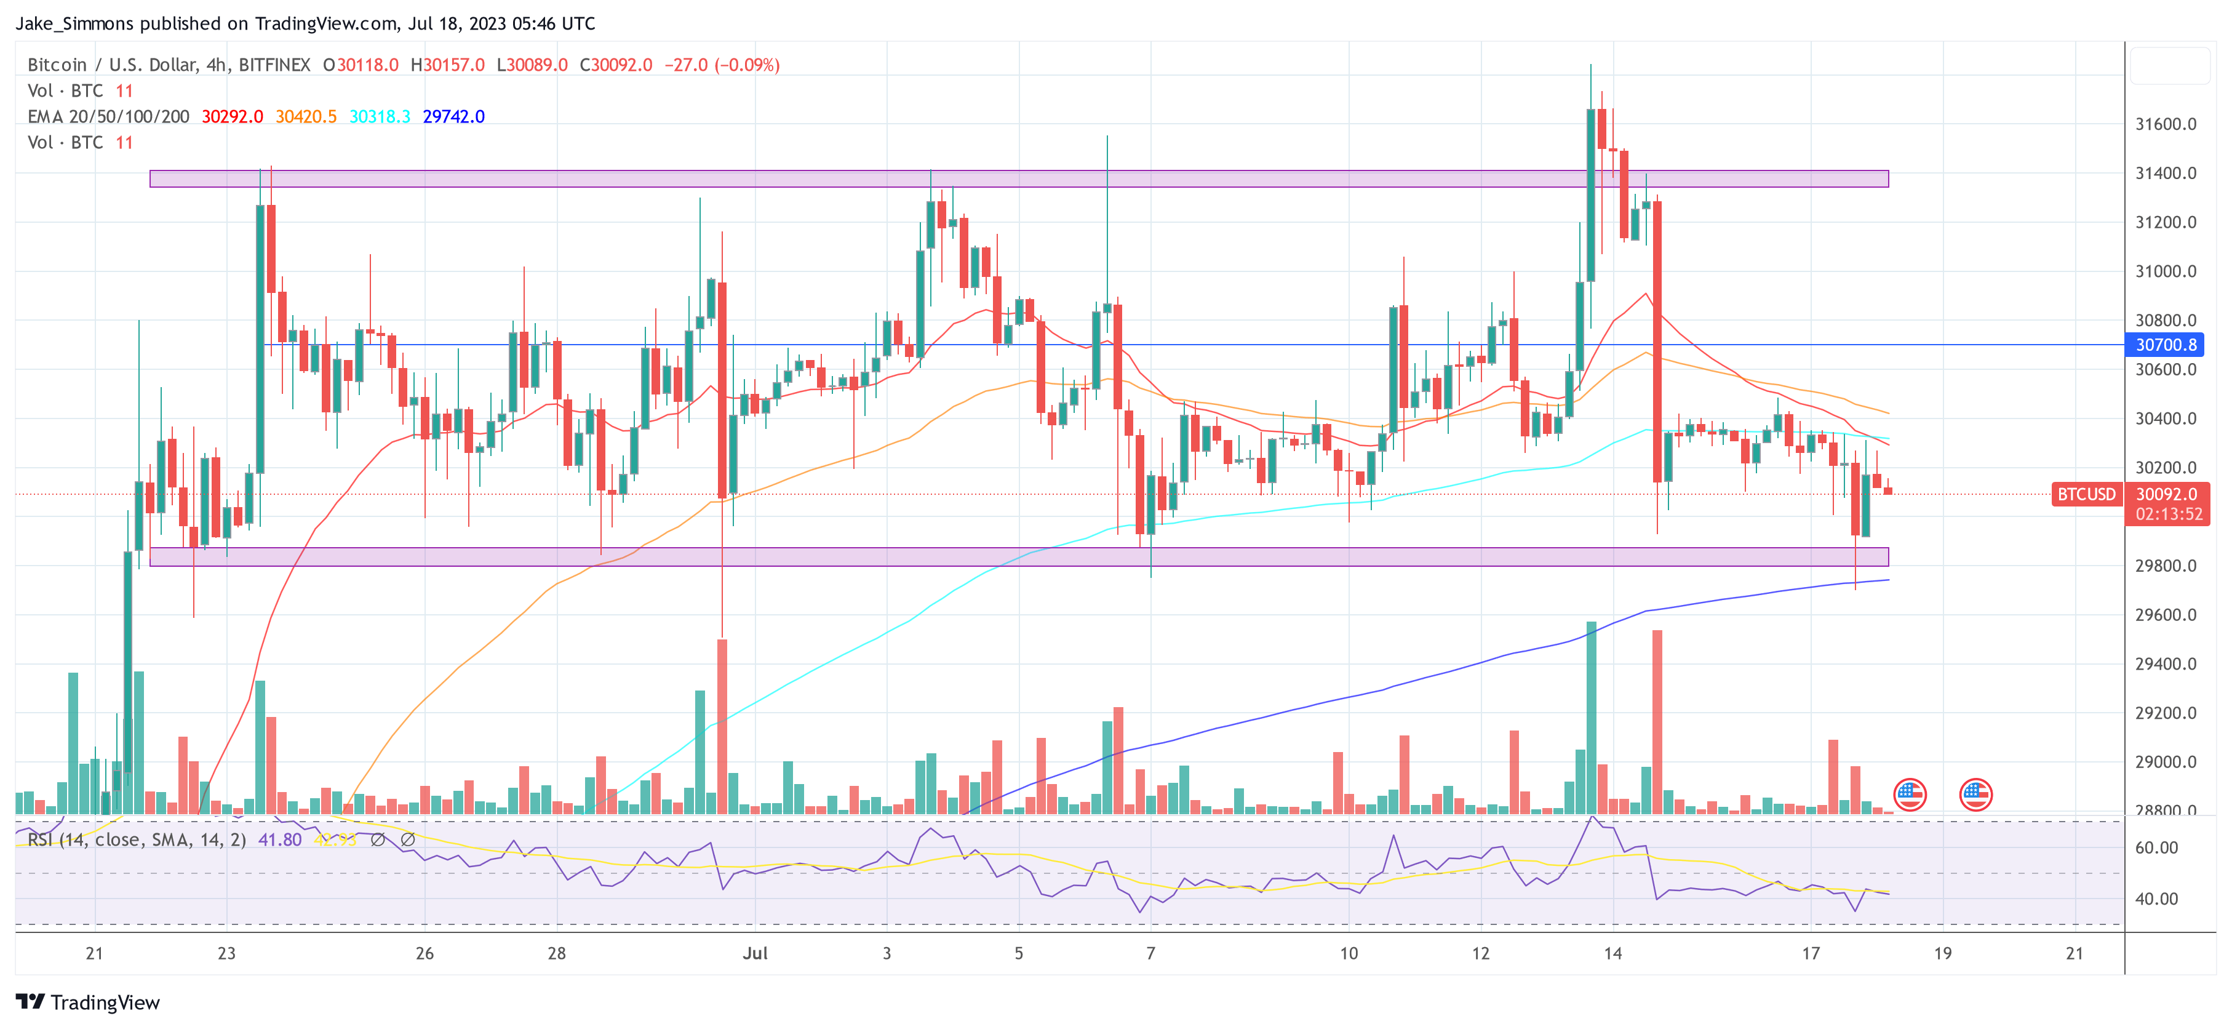
Task: Click the current price label 30092.0
Action: pyautogui.click(x=2166, y=494)
